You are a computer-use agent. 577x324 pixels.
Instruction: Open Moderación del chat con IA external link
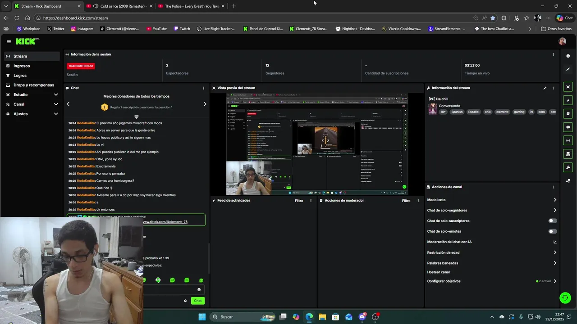(555, 242)
